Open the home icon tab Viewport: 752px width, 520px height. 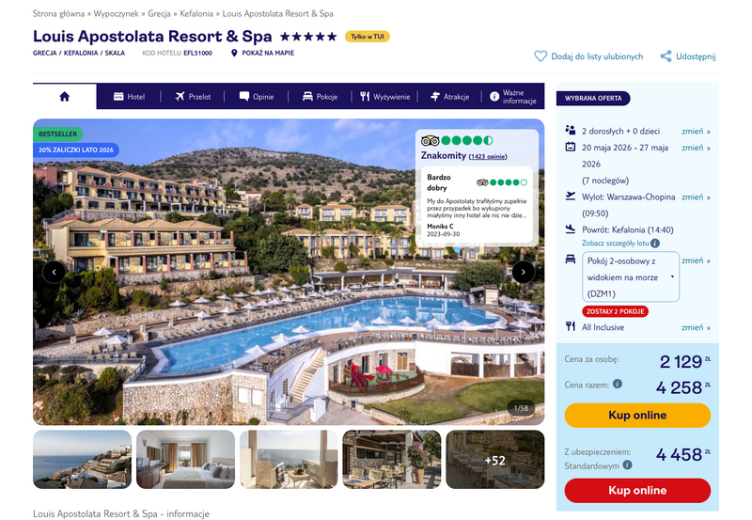(x=64, y=97)
